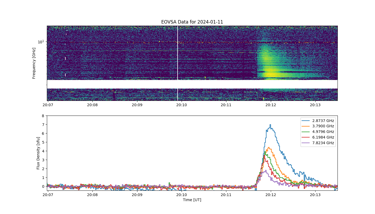Click the EOVSA Data for 2024-01-11 title

tap(192, 22)
